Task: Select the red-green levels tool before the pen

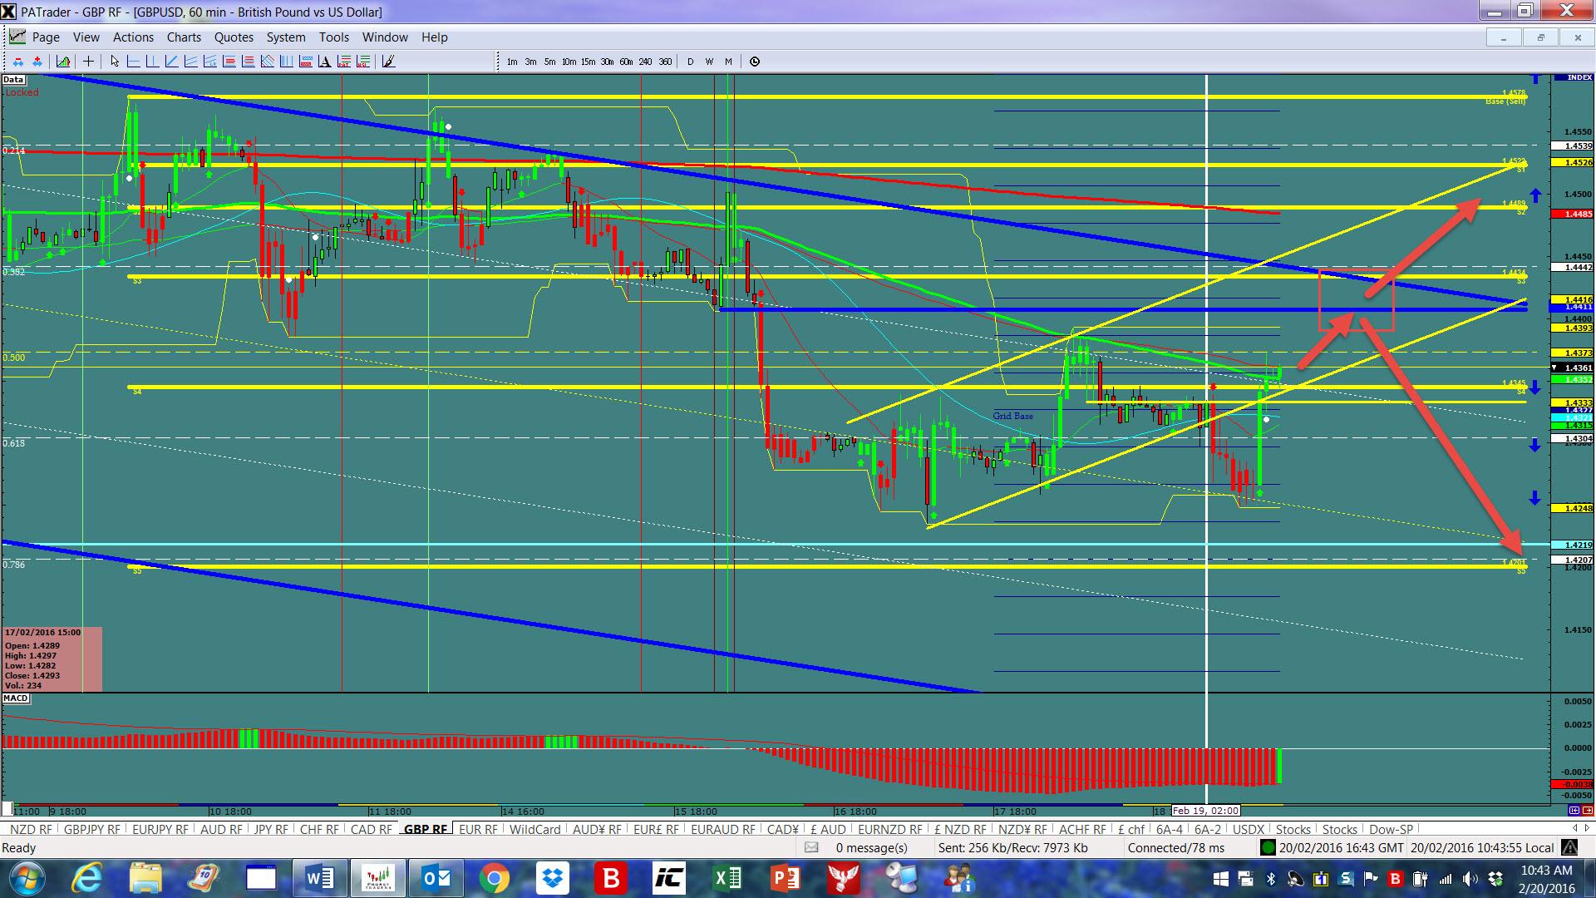Action: pos(362,61)
